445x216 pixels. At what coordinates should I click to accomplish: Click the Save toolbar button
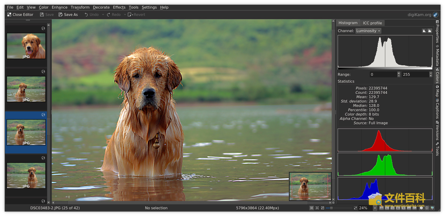coord(47,15)
